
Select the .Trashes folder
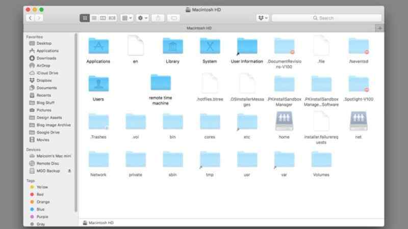point(98,122)
